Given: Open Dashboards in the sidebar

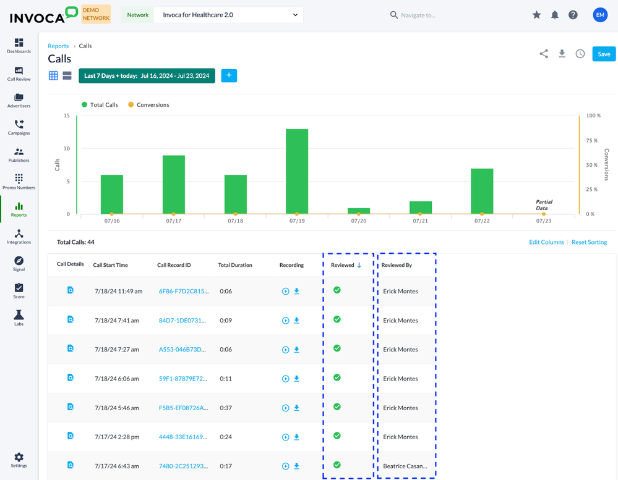Looking at the screenshot, I should click(x=19, y=46).
